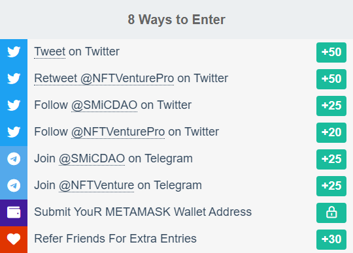The height and width of the screenshot is (253, 353).
Task: Click the Telegram icon beside Join @SMiCDAO
Action: (14, 158)
